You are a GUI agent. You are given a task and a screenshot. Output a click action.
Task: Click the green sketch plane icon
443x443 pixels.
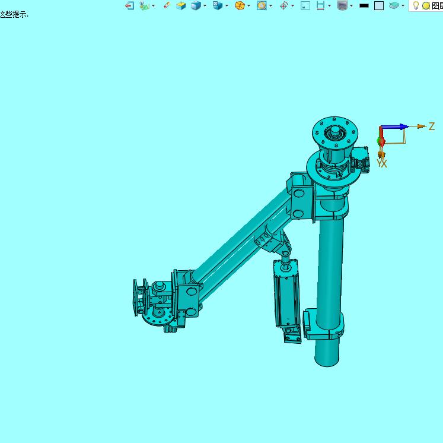tap(144, 5)
